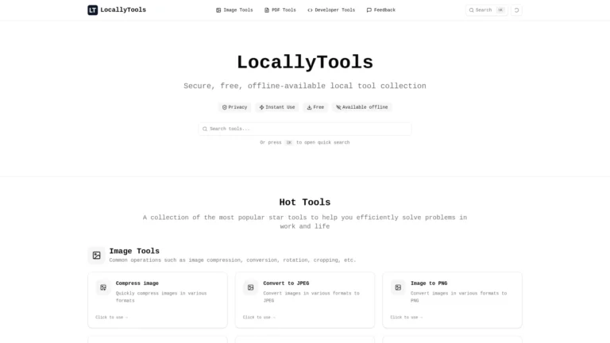Open Compress image via Click to use
This screenshot has height=343, width=610.
(x=111, y=317)
